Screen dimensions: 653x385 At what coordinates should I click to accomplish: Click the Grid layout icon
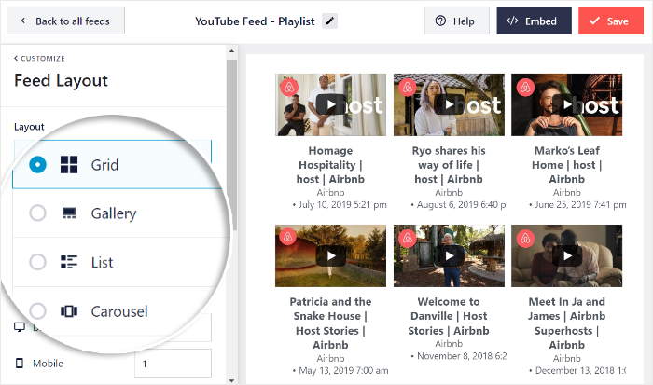(69, 165)
